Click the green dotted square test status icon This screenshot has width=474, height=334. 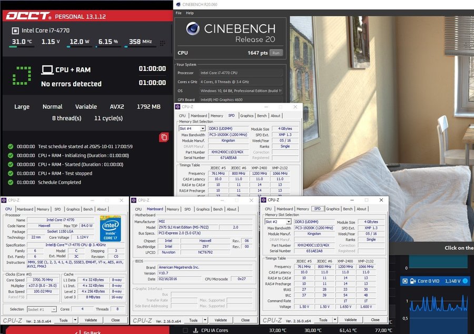pos(21,76)
